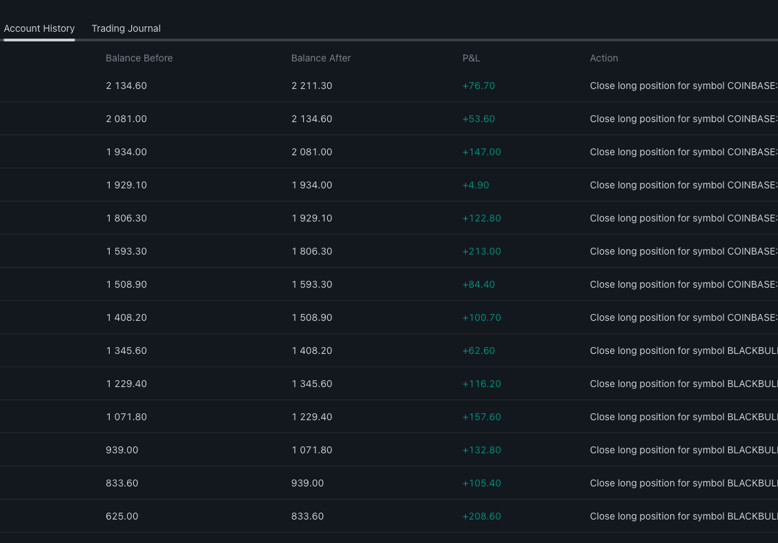Click the 625.00 Balance Before cell
The width and height of the screenshot is (778, 543).
[122, 516]
